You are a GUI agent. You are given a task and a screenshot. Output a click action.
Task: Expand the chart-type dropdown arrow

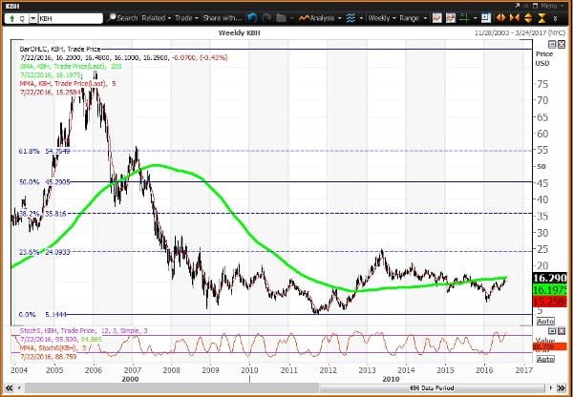point(361,18)
